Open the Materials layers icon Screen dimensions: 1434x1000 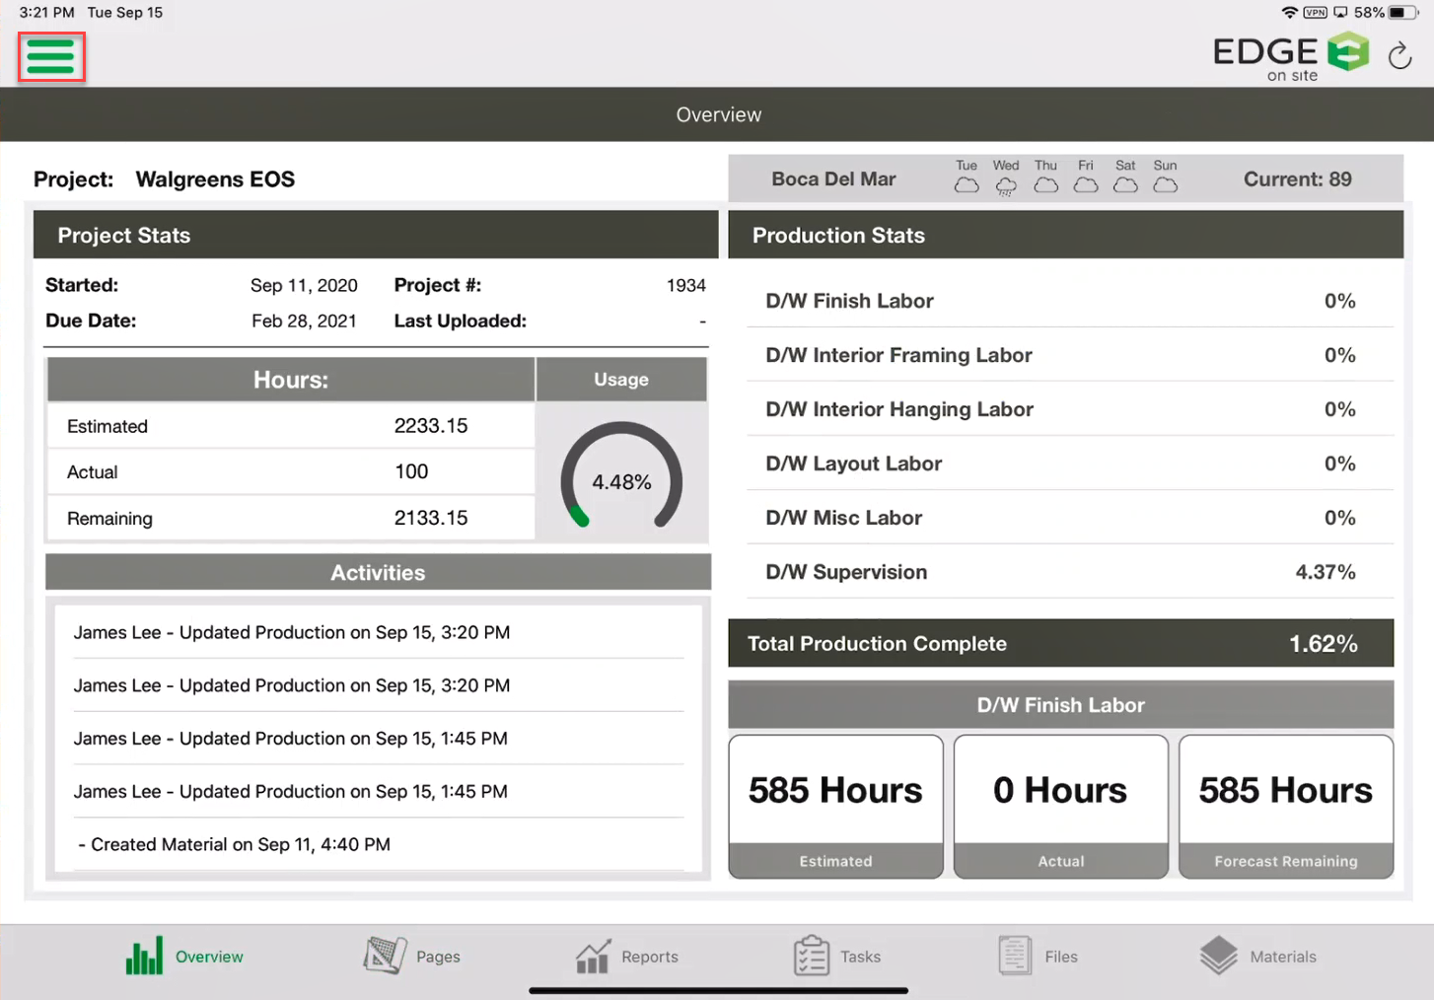pyautogui.click(x=1218, y=956)
